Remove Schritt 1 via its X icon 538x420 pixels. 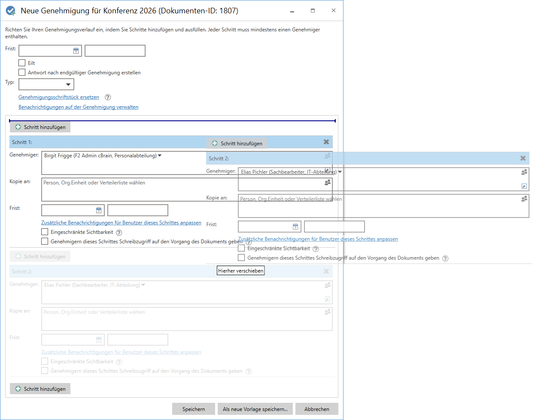click(x=326, y=142)
